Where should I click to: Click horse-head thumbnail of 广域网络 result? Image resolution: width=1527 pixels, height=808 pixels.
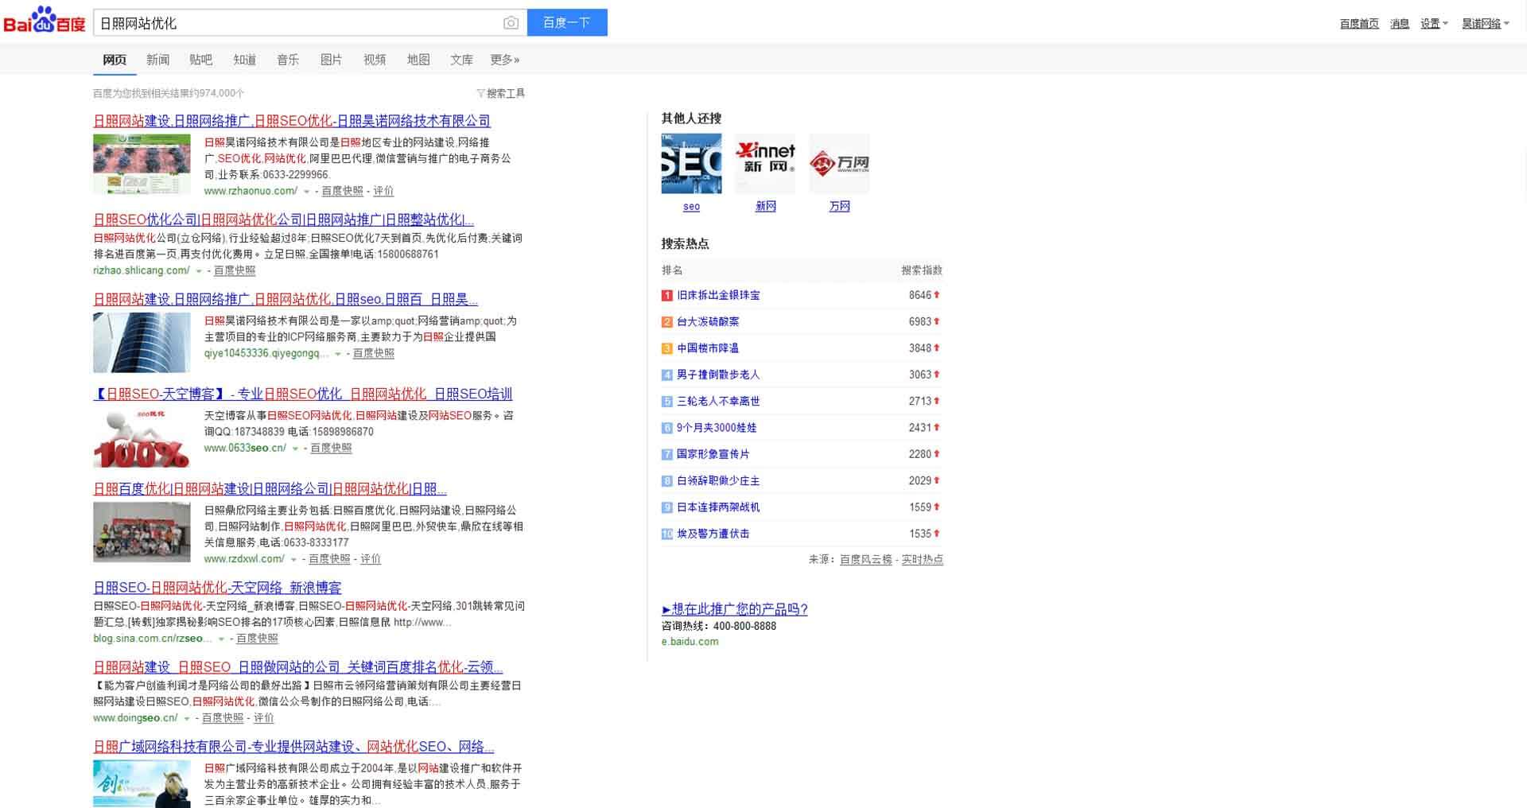[x=142, y=783]
